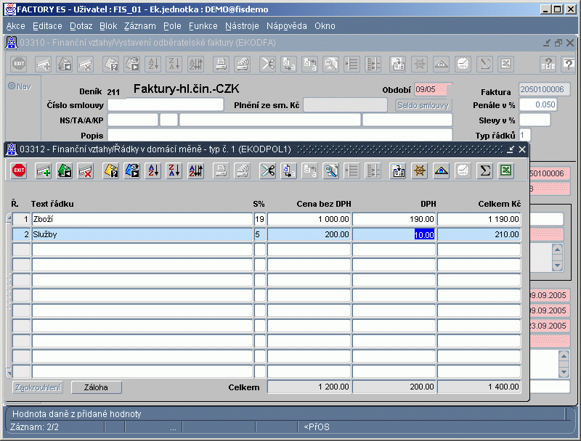
Task: Click the Saldo smlouvy button
Action: [423, 105]
